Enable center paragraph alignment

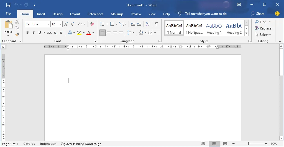pyautogui.click(x=109, y=33)
